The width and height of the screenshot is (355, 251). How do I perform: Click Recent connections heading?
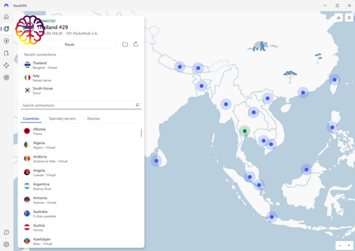point(40,54)
